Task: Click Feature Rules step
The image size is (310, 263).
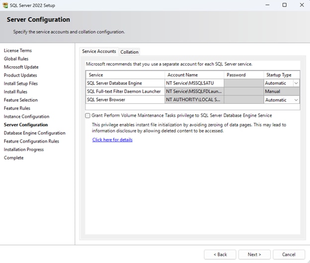Action: pos(17,108)
